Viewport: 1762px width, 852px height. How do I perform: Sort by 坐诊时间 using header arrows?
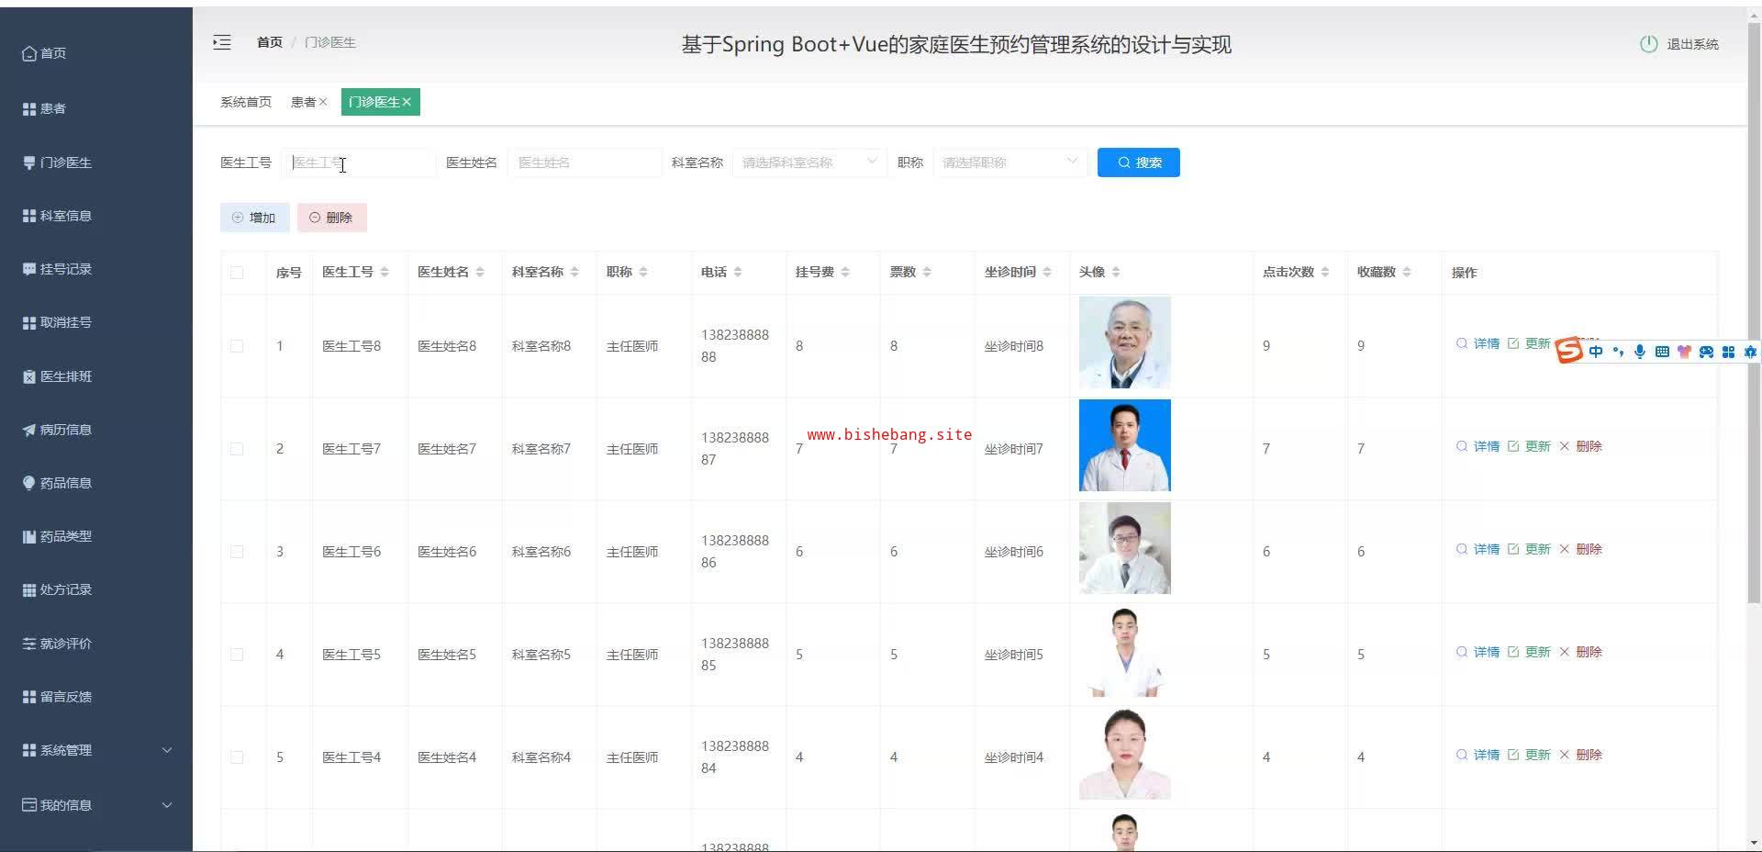pos(1047,272)
